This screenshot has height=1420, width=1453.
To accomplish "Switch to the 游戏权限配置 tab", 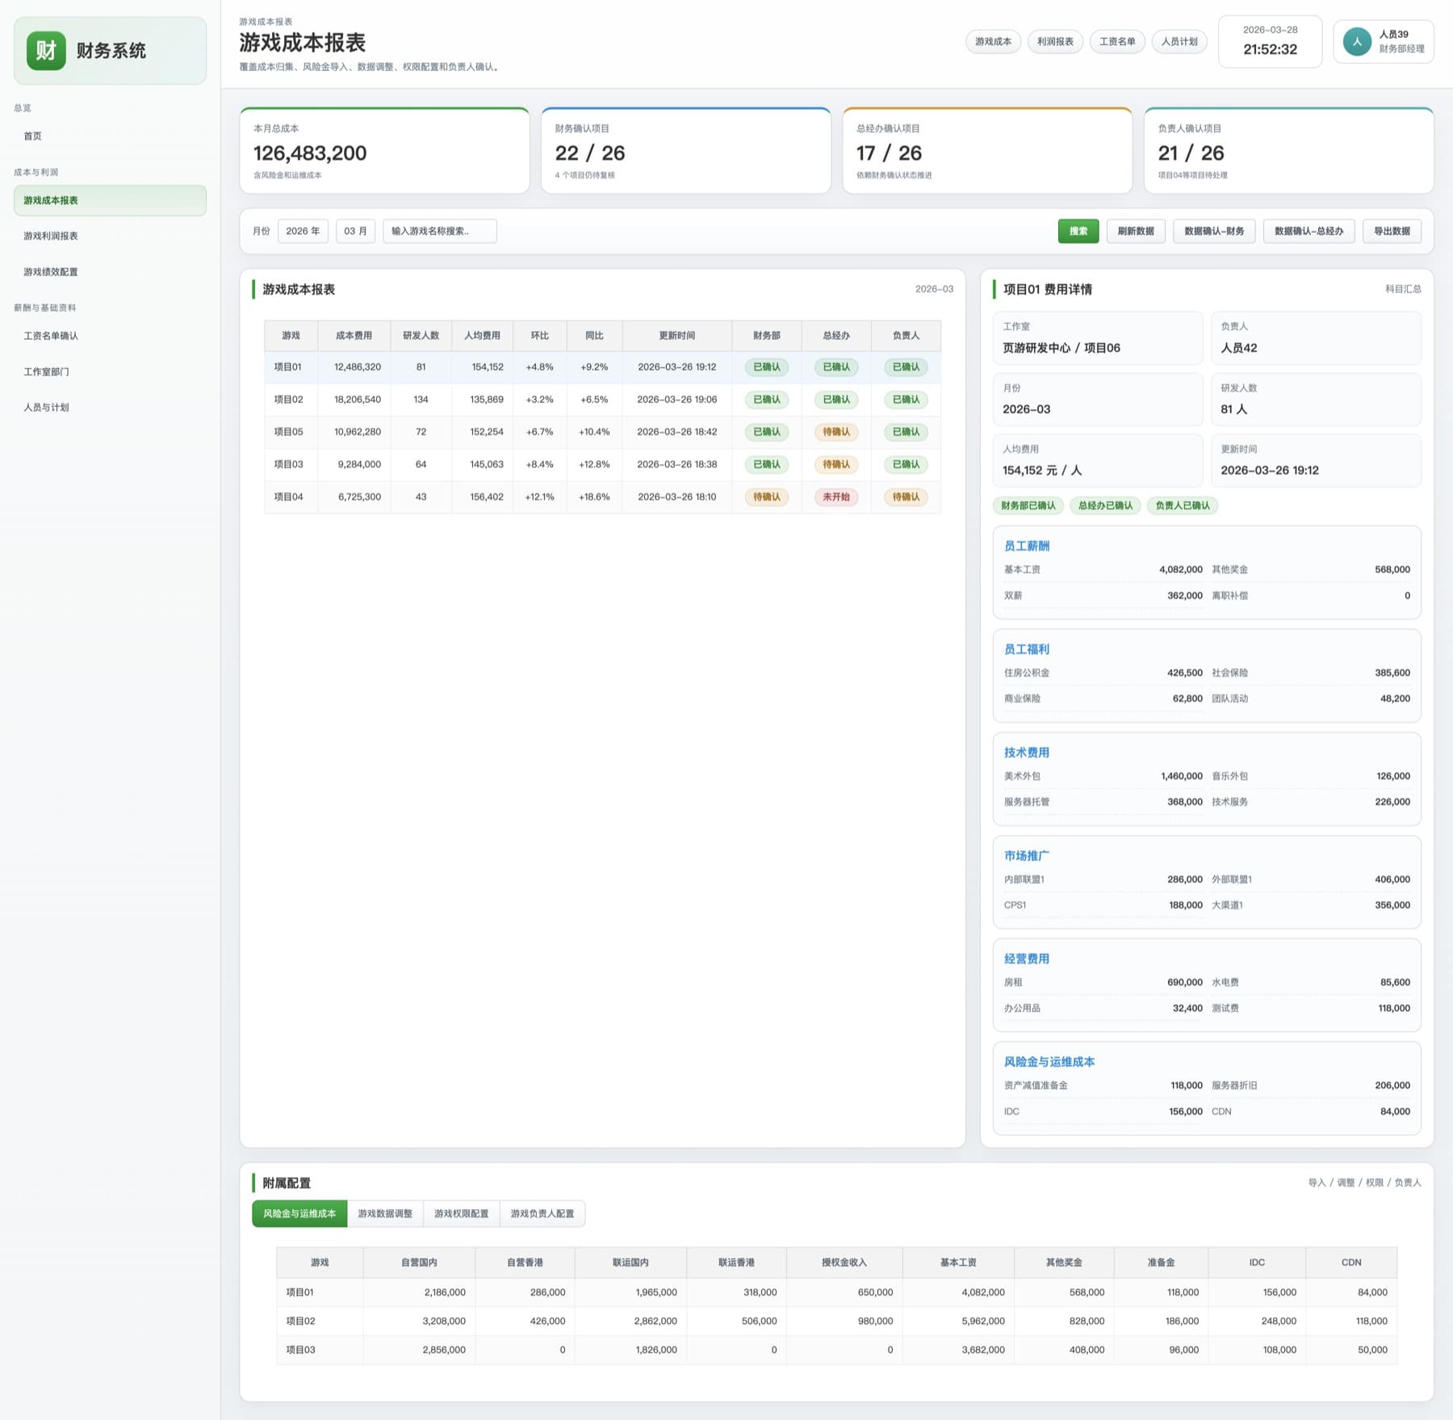I will [462, 1213].
